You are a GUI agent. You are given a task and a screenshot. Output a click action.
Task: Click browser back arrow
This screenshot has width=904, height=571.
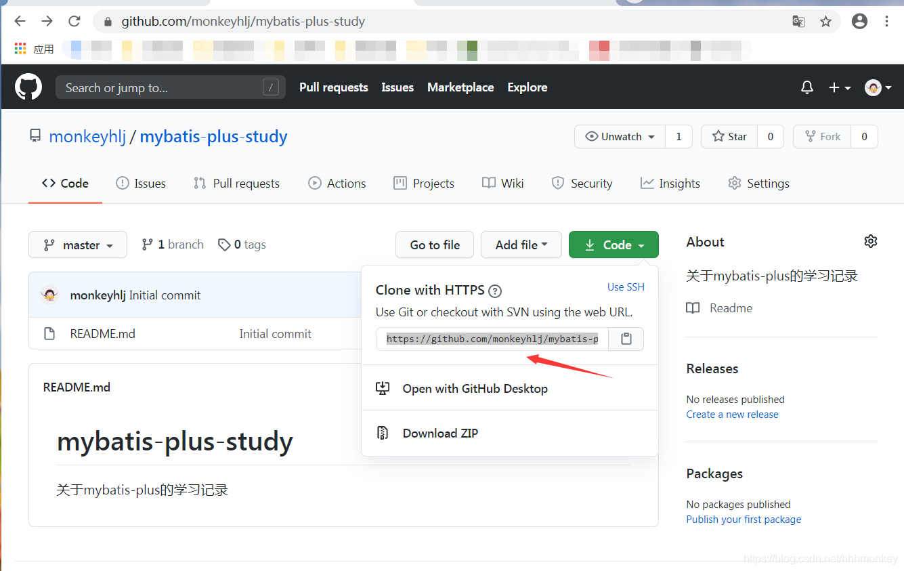[20, 21]
